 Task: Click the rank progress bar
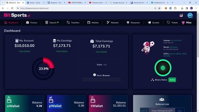pyautogui.click(x=101, y=80)
